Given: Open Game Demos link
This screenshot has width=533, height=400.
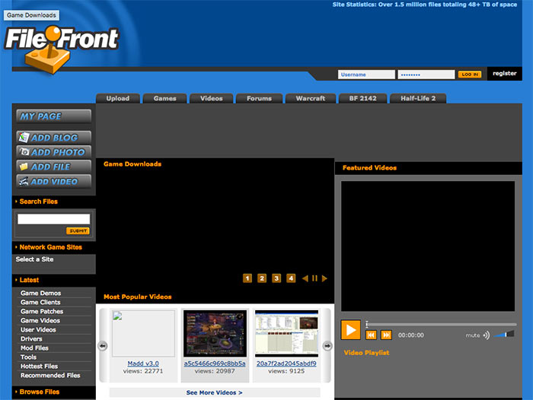Looking at the screenshot, I should point(40,293).
